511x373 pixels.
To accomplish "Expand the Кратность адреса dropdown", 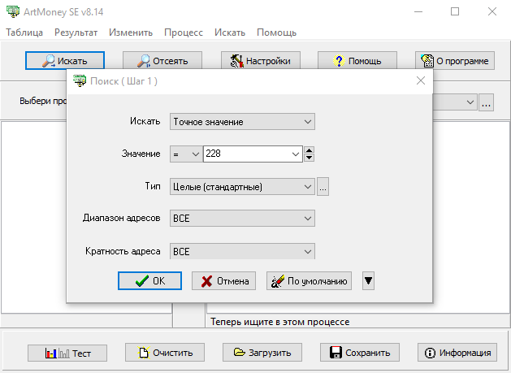I will pos(242,251).
